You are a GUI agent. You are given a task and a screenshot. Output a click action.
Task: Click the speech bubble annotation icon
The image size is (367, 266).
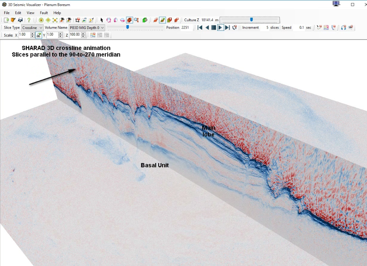[351, 28]
